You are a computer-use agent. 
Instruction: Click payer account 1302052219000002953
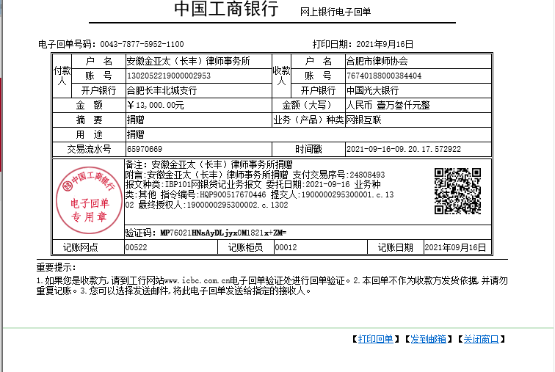169,76
